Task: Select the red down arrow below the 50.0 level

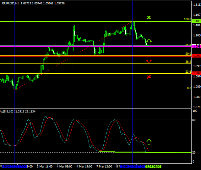Action: coord(149,60)
